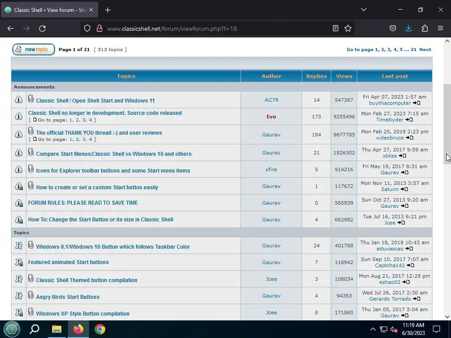Image resolution: width=451 pixels, height=338 pixels.
Task: Open tracking protection shield icon
Action: tap(87, 28)
